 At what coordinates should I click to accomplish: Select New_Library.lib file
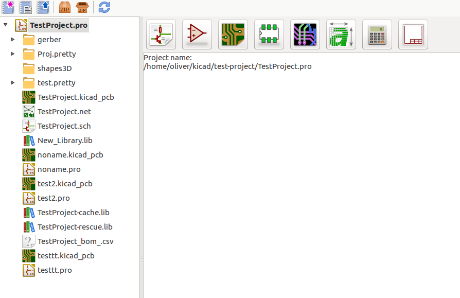[65, 140]
